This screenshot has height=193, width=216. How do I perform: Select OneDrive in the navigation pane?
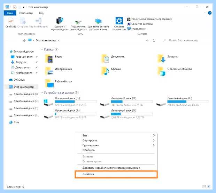17,80
